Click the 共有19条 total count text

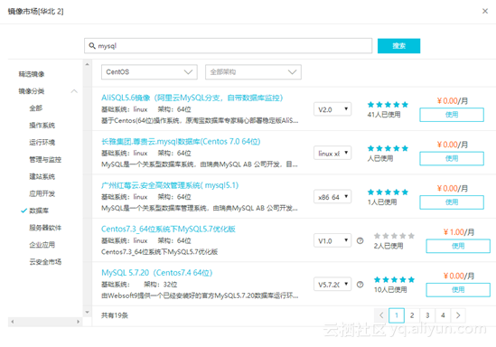[x=115, y=315]
